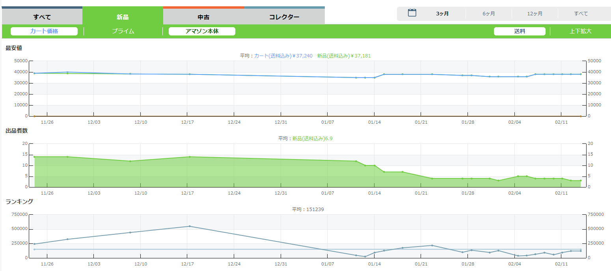
Task: Click the first data point on 出品者数 chart
Action: [x=35, y=157]
